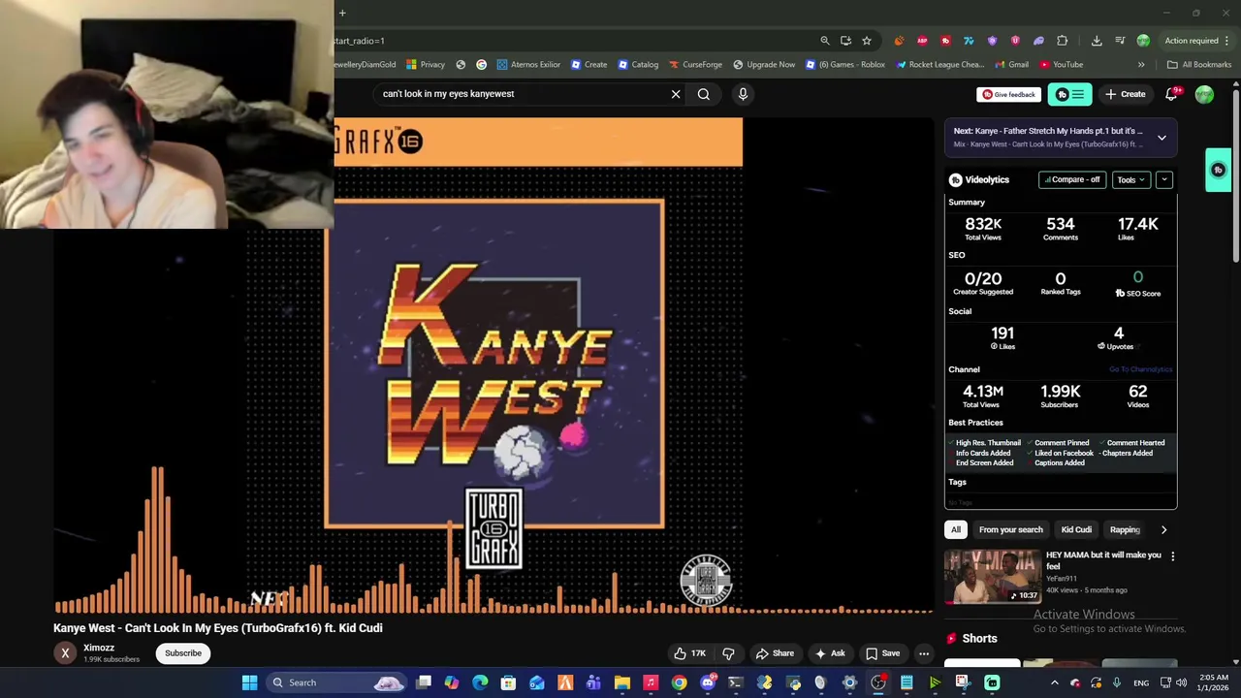1241x698 pixels.
Task: Open the TubeBuddy menu button
Action: point(1069,94)
